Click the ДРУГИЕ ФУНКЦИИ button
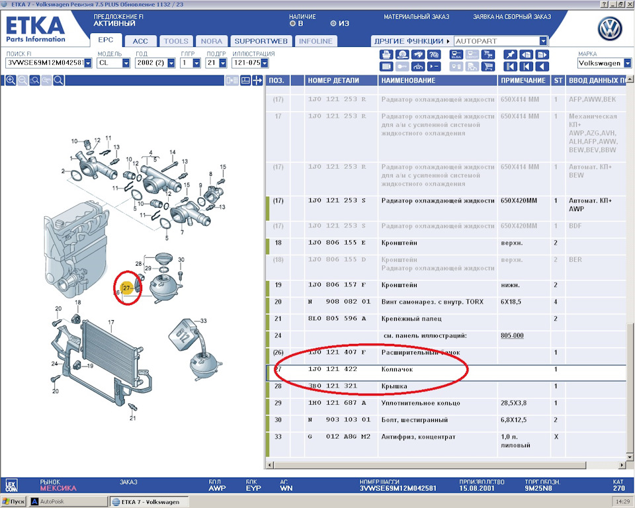This screenshot has width=635, height=508. click(x=411, y=41)
